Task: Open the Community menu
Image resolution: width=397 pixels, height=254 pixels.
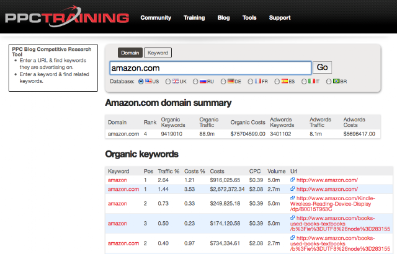Action: pyautogui.click(x=156, y=18)
